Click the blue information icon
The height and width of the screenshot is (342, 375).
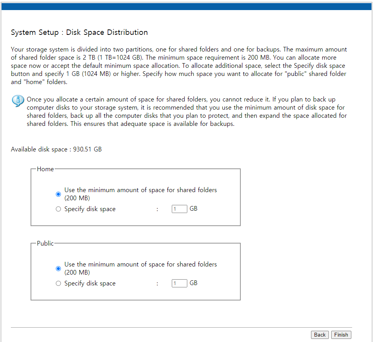click(18, 101)
